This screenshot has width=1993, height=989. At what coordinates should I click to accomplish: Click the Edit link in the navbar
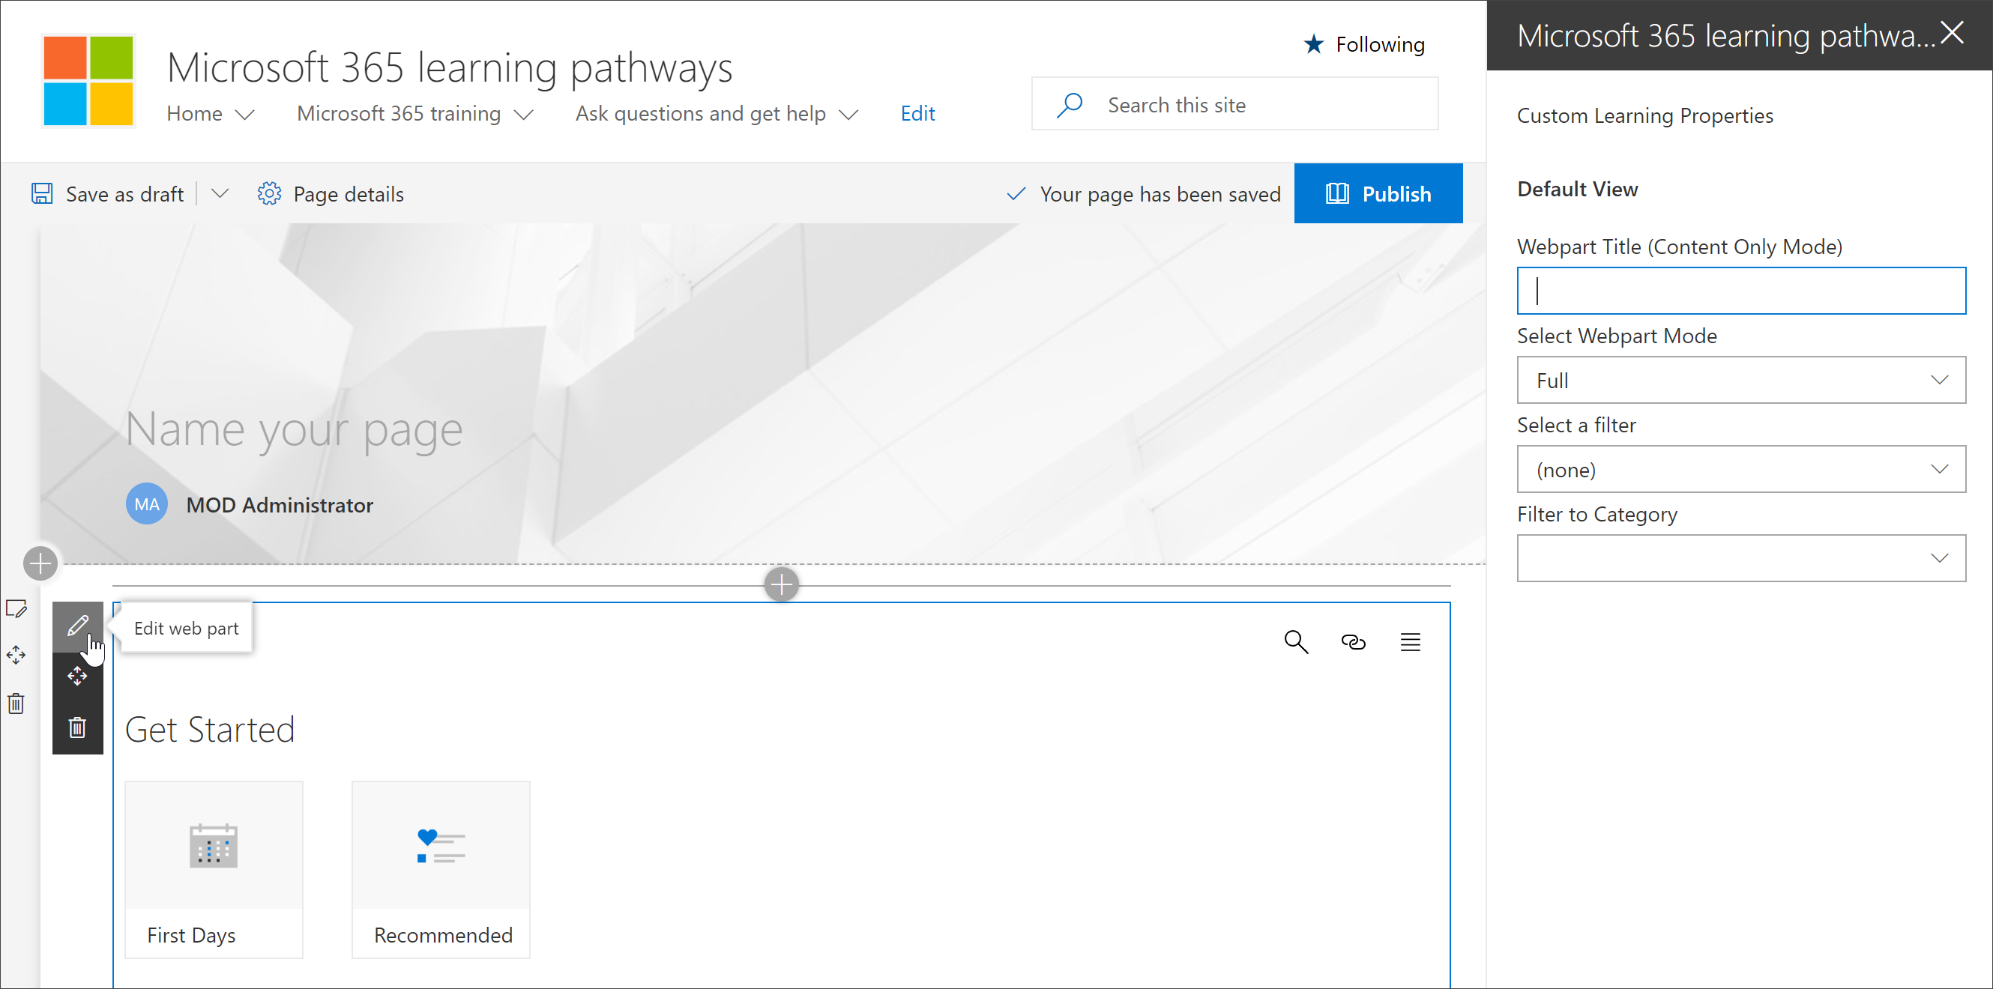tap(917, 112)
